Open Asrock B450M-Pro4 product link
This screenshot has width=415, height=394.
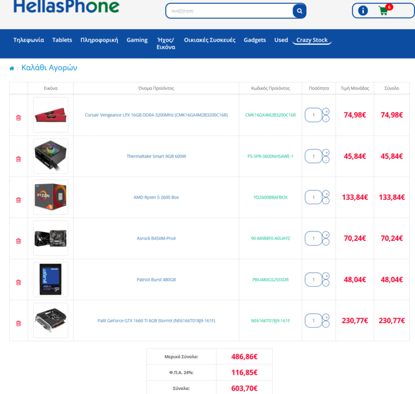coord(156,239)
